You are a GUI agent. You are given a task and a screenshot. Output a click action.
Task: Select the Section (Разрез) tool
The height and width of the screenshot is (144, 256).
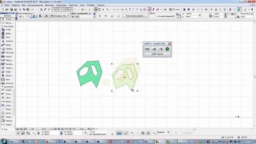[7, 124]
